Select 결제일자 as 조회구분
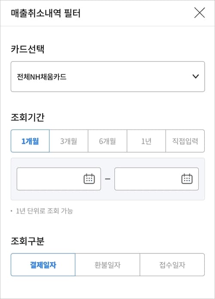215x299 pixels. (x=43, y=265)
